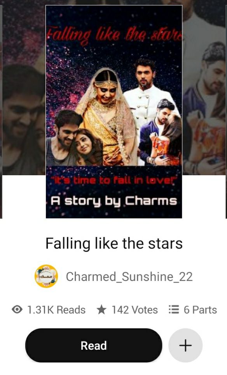Click 'A story by Charms' text on cover
The width and height of the screenshot is (227, 375).
coord(113,201)
